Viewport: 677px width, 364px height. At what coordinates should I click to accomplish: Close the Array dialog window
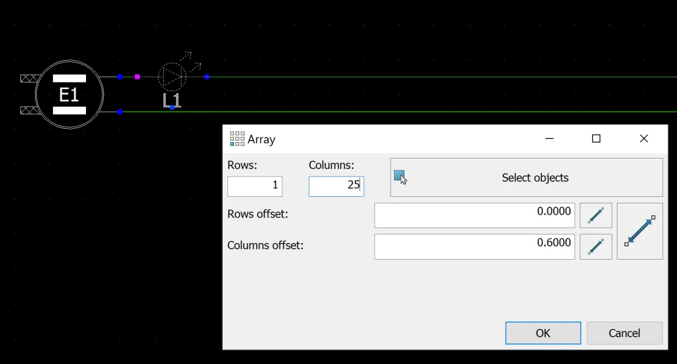pos(643,139)
